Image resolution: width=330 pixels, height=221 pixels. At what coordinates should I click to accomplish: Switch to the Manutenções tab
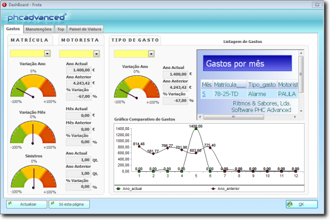38,29
